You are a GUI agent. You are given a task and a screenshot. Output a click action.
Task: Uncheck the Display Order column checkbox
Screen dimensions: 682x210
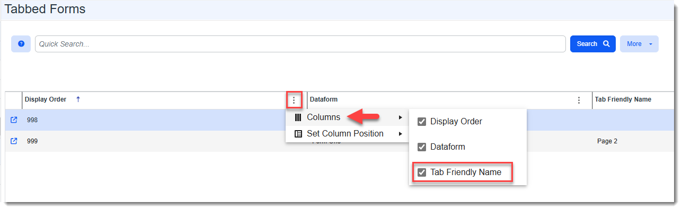coord(422,122)
